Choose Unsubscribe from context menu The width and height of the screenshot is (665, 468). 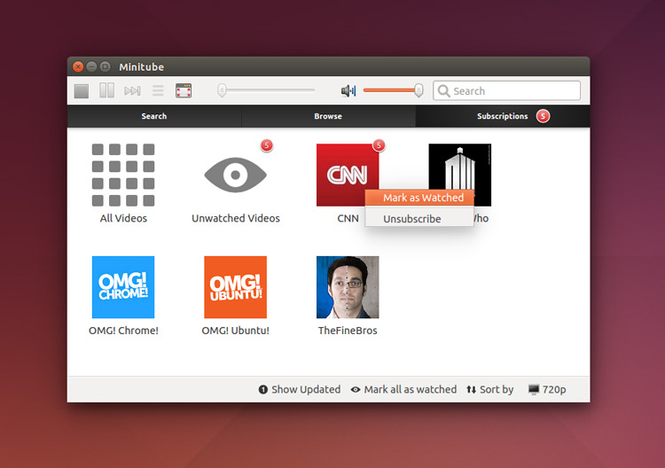tap(419, 219)
